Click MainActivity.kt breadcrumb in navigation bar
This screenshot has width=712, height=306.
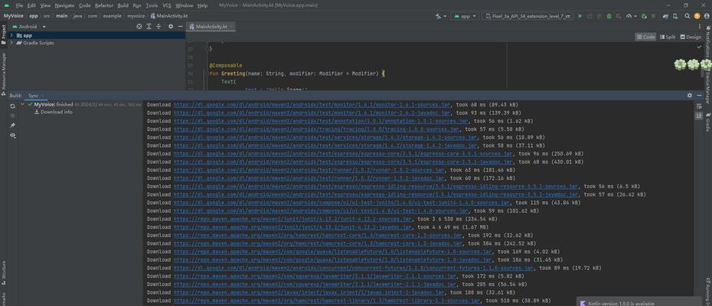[x=169, y=16]
